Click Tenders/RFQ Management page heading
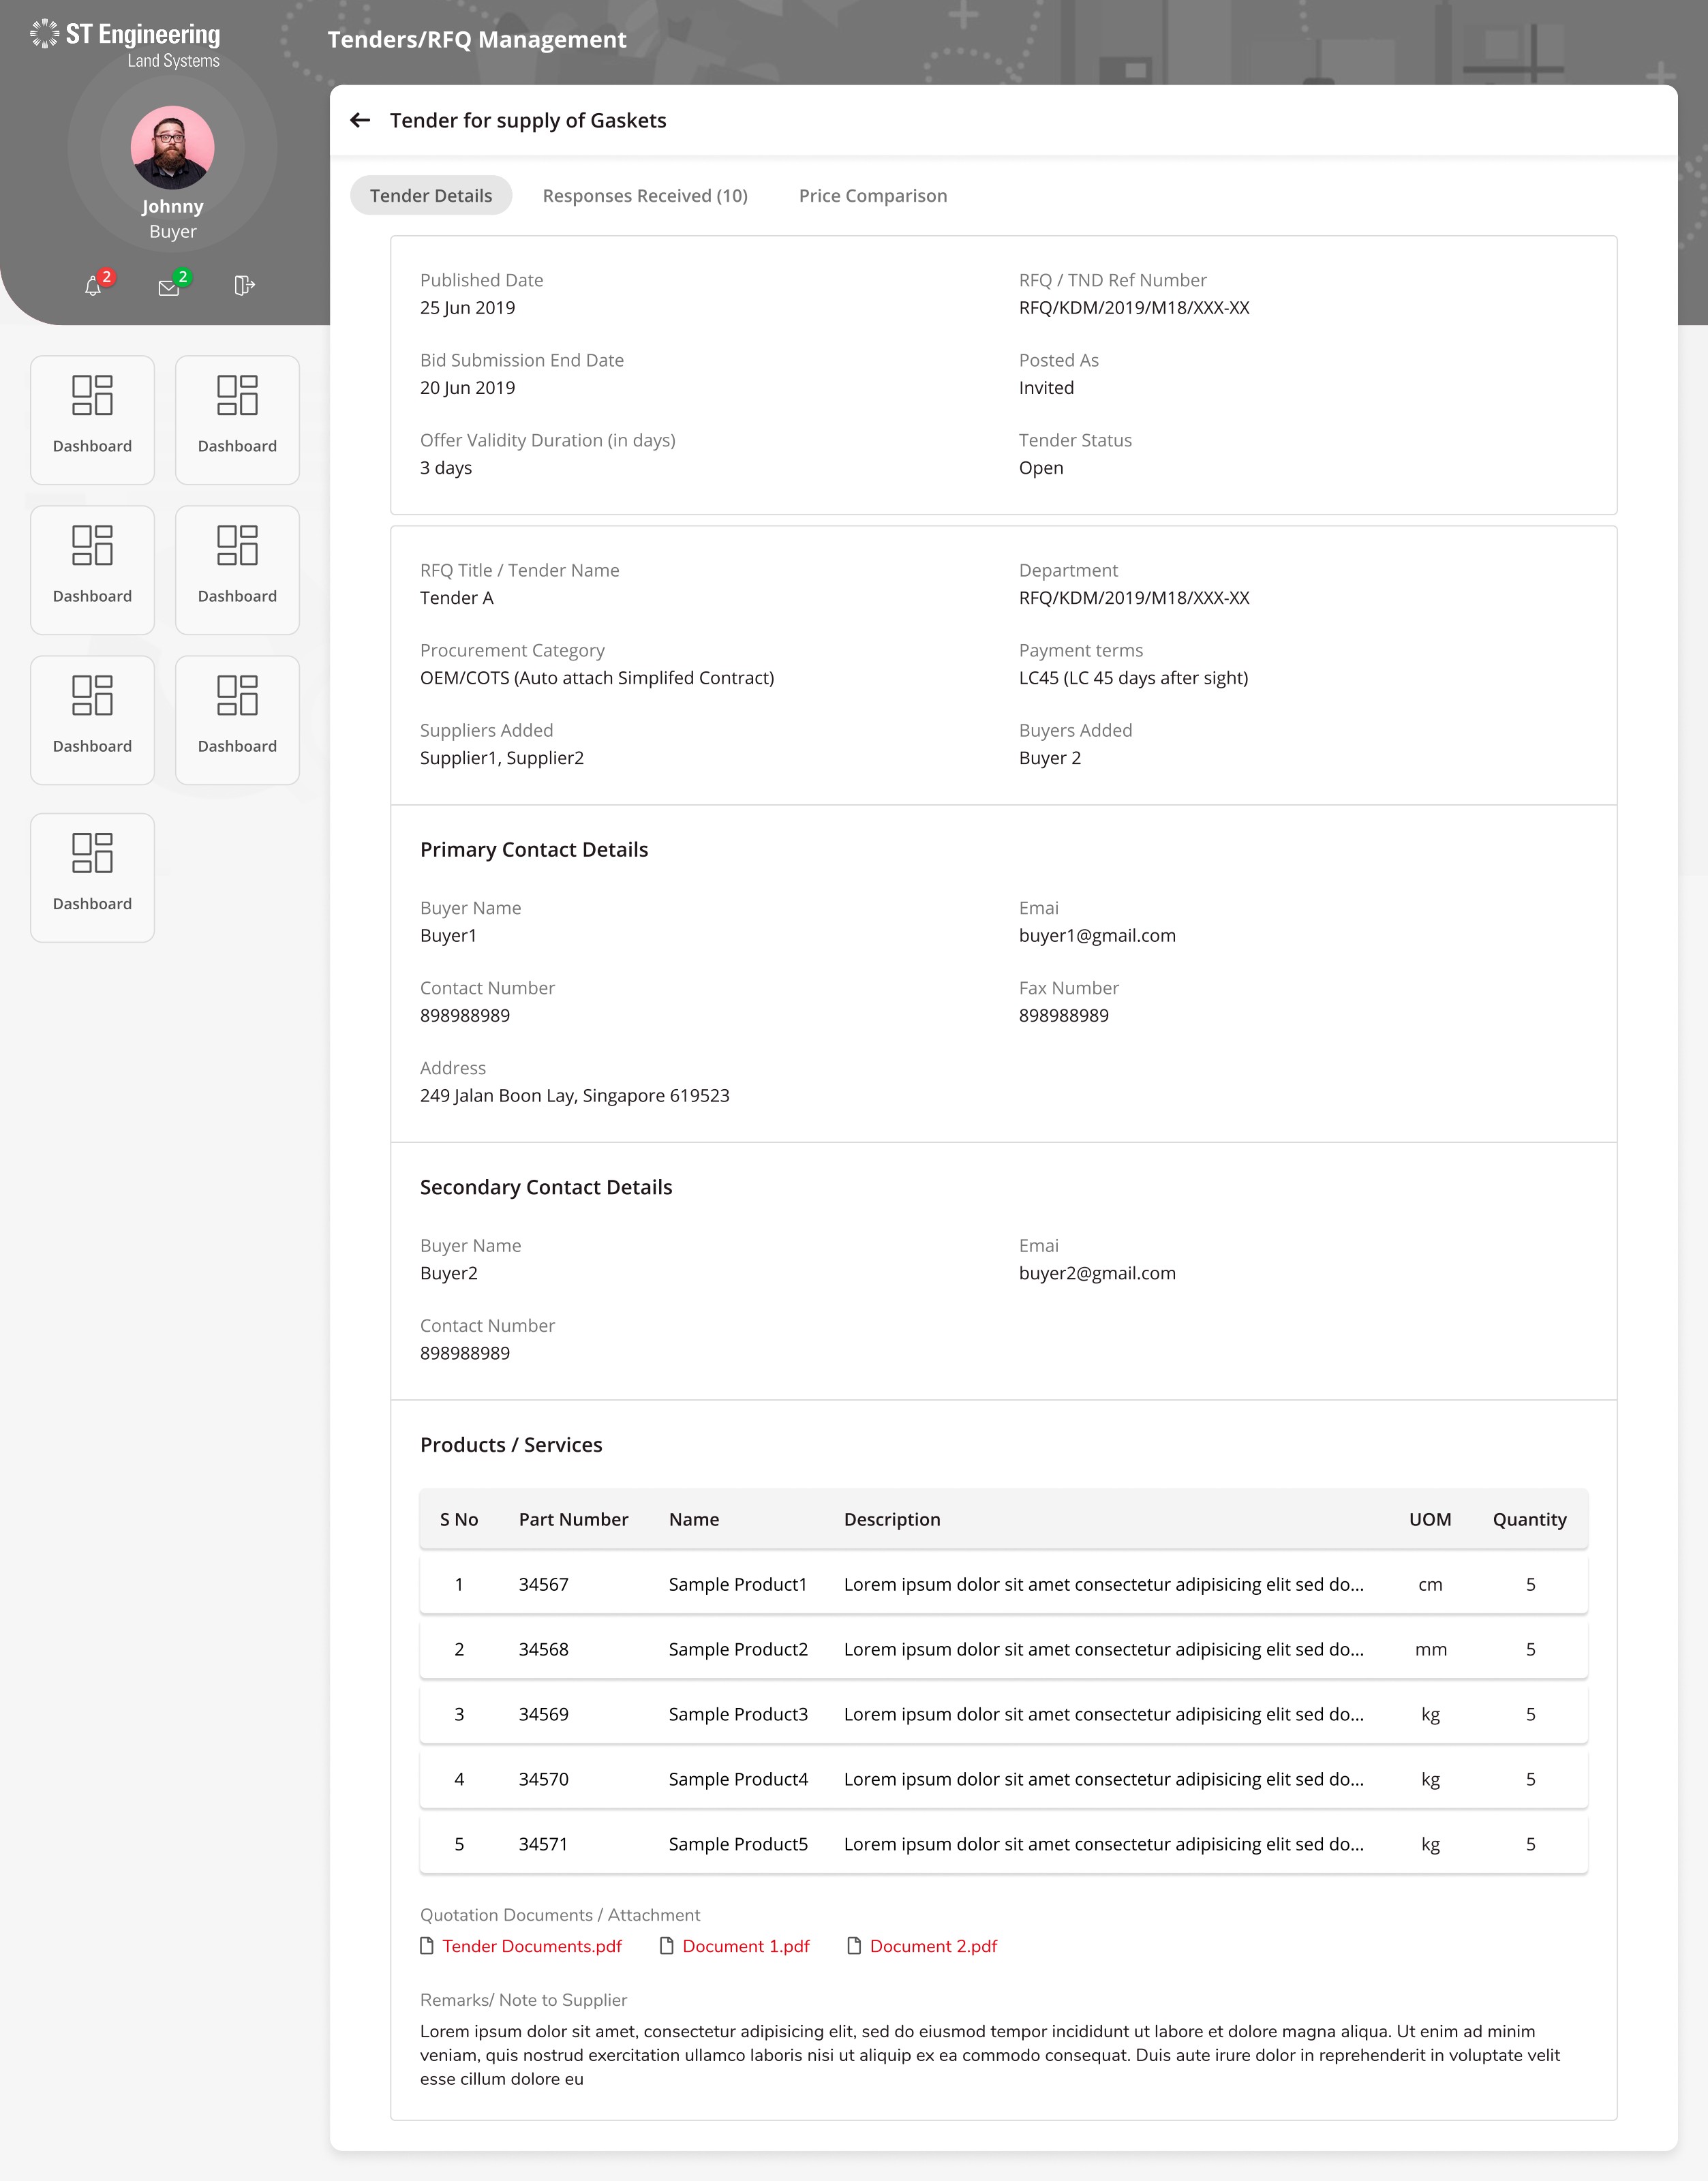Viewport: 1708px width, 2181px height. [477, 39]
